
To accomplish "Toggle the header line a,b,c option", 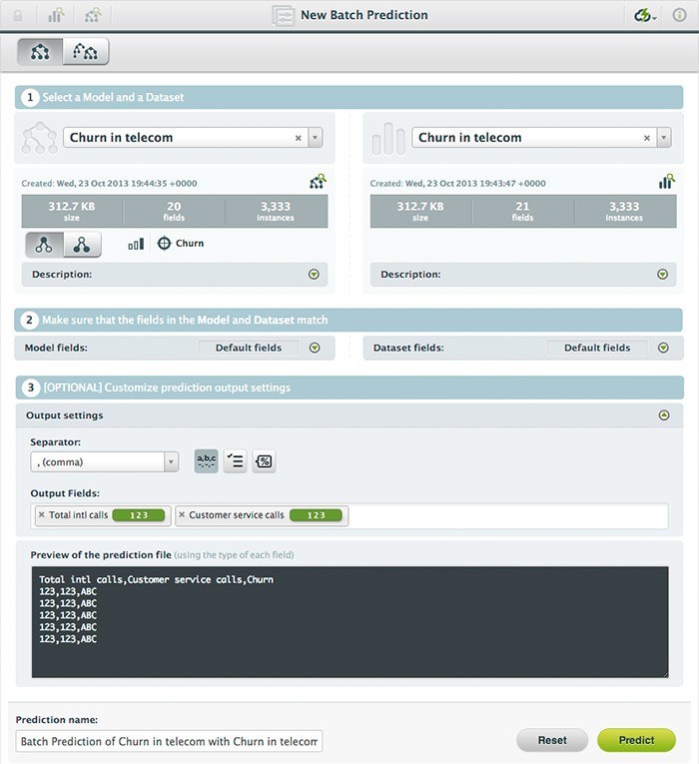I will 207,460.
